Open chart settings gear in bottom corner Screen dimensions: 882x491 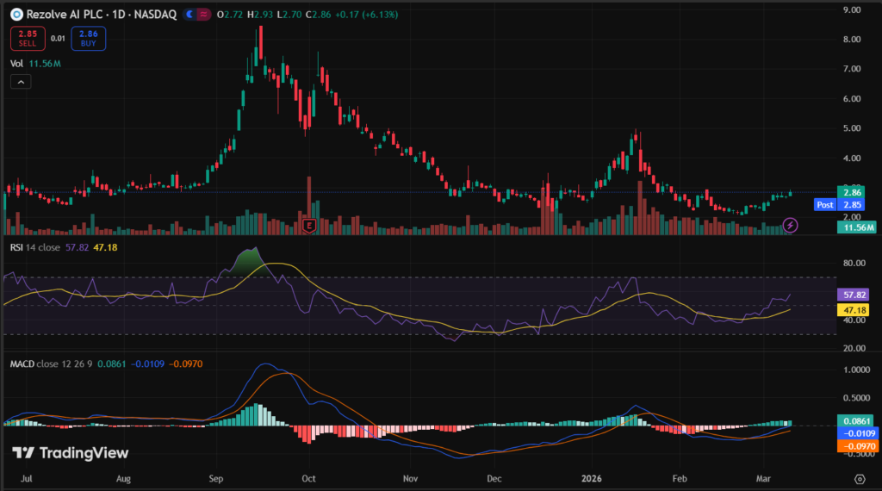(859, 478)
